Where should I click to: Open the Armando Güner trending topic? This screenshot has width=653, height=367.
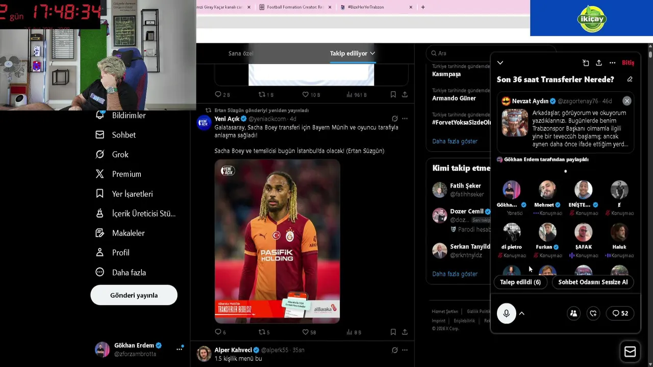[x=454, y=98]
